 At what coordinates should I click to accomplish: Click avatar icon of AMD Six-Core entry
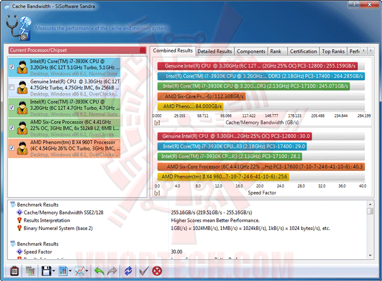(x=22, y=128)
